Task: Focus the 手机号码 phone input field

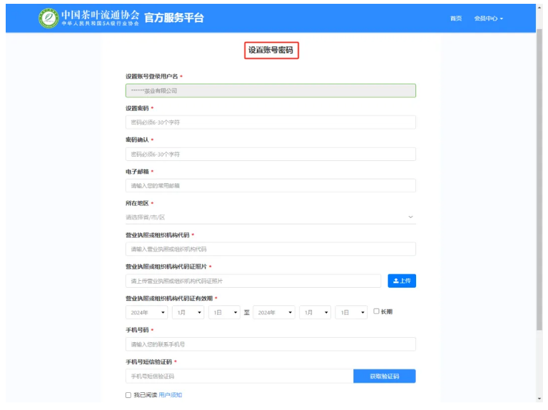Action: click(x=270, y=344)
